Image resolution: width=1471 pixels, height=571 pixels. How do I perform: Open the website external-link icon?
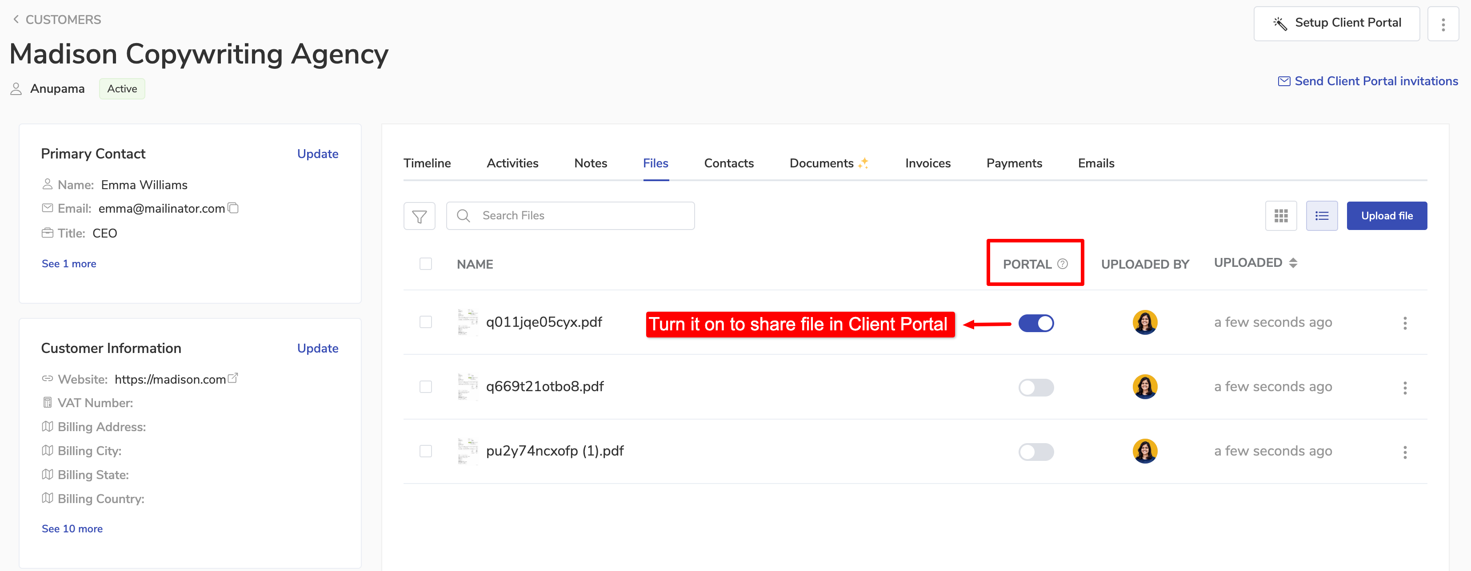(x=232, y=378)
